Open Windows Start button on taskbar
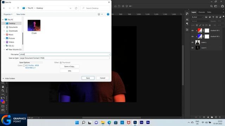This screenshot has width=225, height=126. 77,122
